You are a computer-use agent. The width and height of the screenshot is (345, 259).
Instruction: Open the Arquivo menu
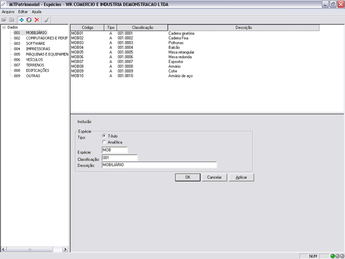[8, 11]
